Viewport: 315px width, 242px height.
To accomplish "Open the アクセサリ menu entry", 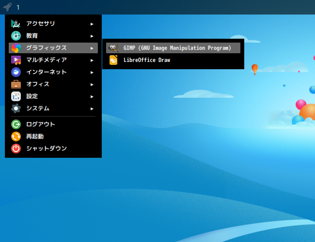I will (53, 24).
